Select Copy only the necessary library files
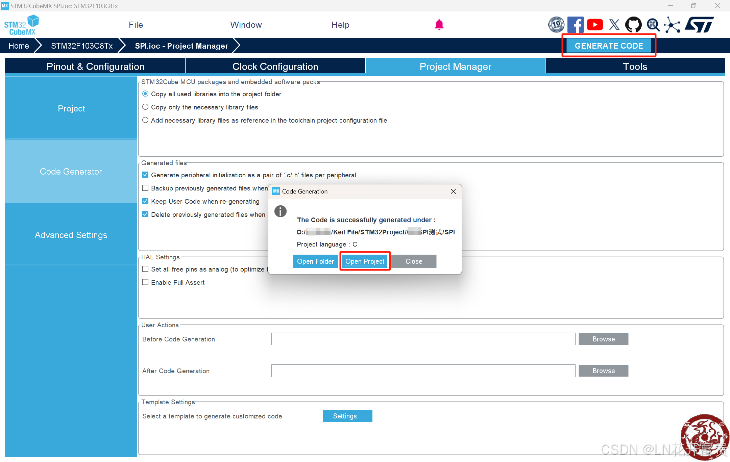This screenshot has width=730, height=462. click(x=145, y=107)
